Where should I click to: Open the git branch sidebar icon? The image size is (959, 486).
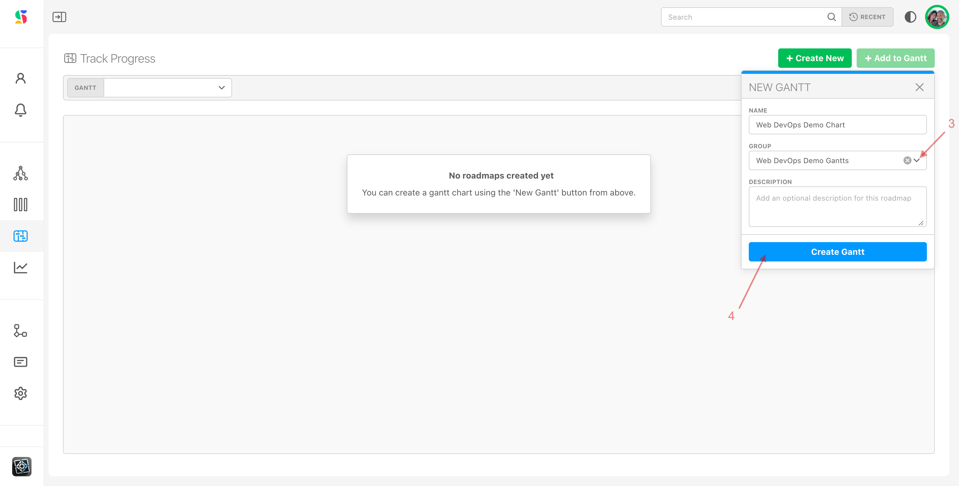click(21, 330)
